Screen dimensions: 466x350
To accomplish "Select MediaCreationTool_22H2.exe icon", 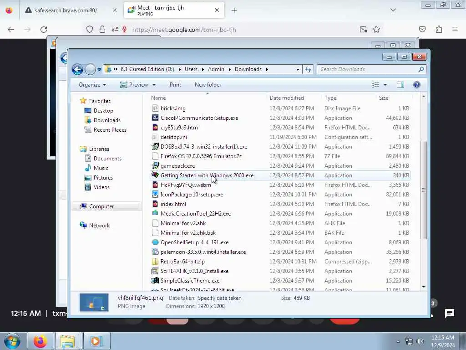I will tap(155, 213).
